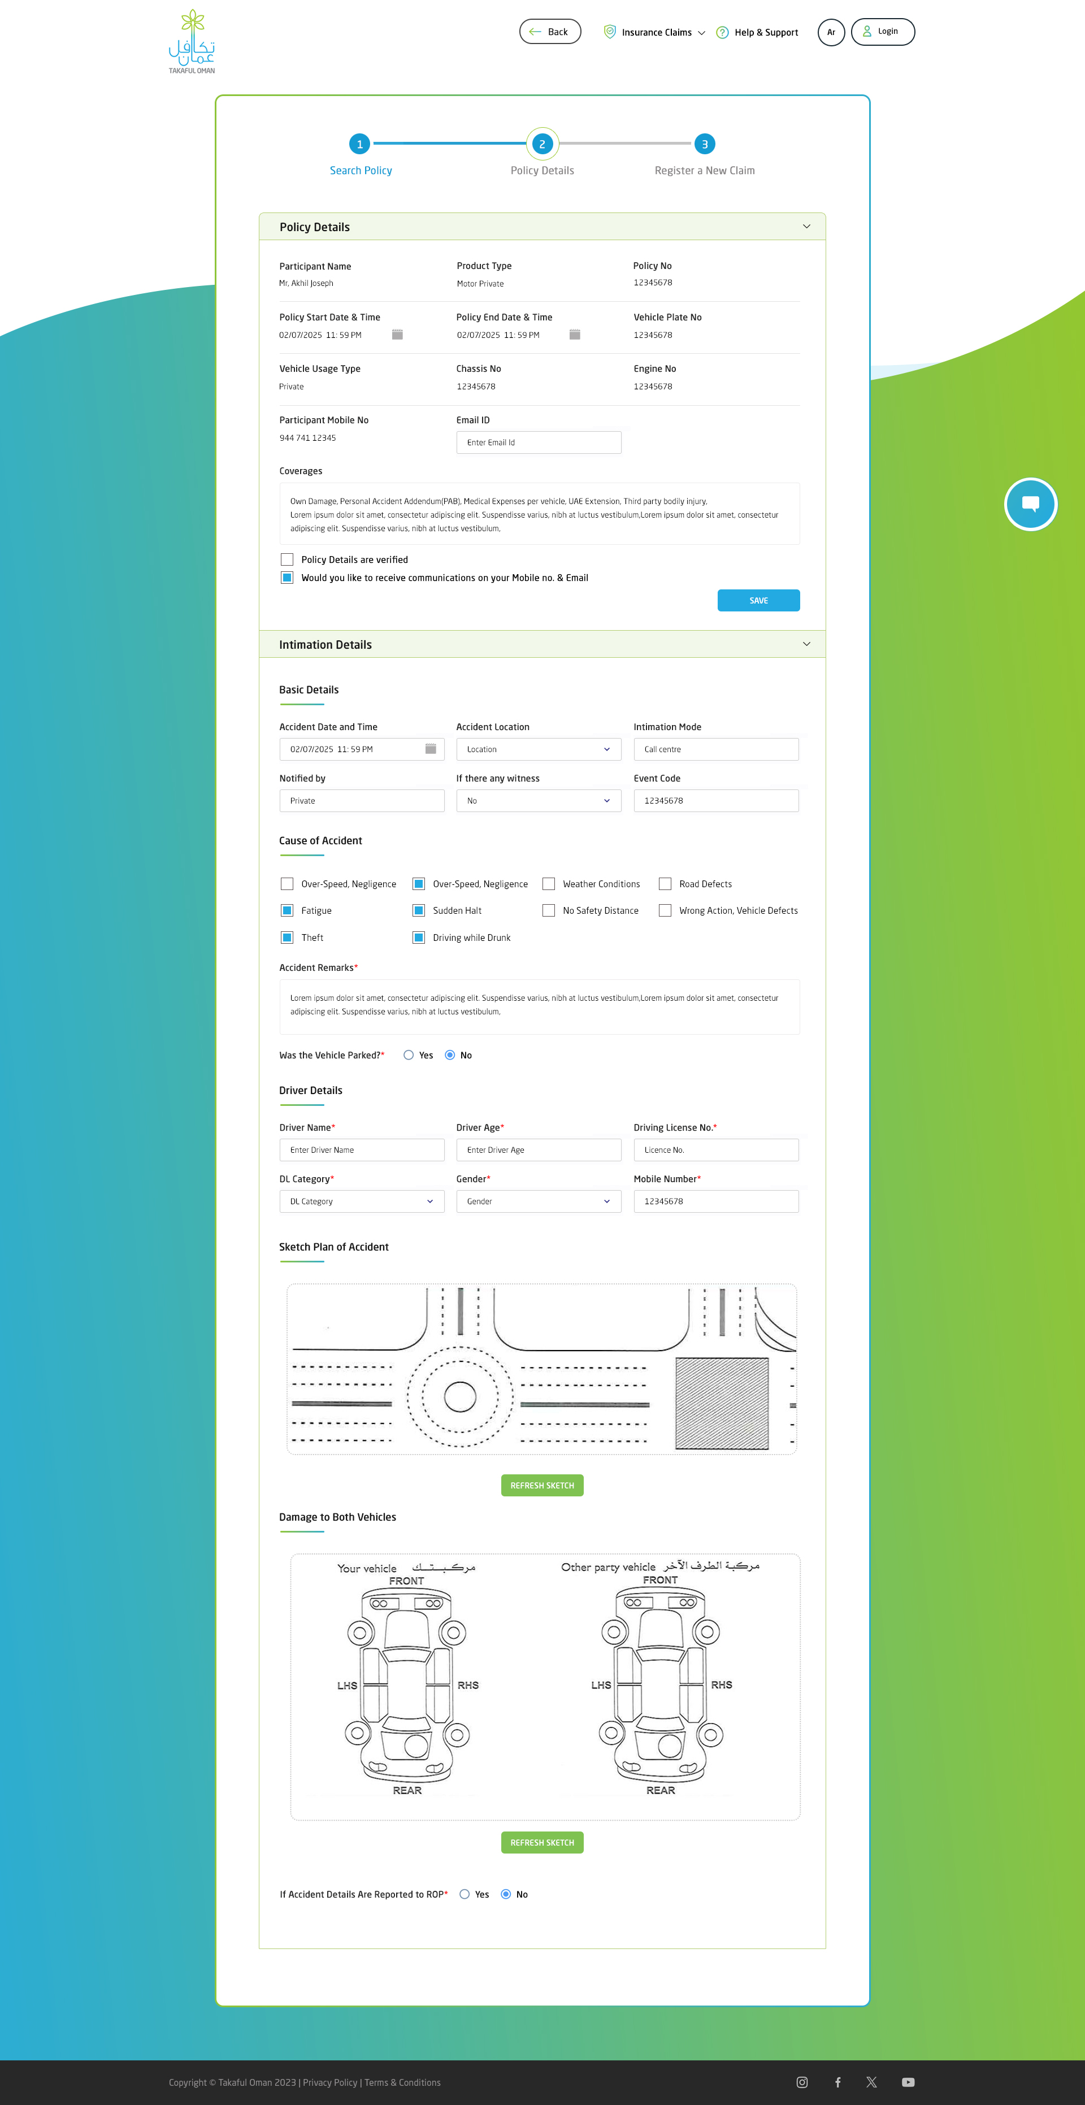Open the Facebook footer icon
Image resolution: width=1085 pixels, height=2105 pixels.
pyautogui.click(x=837, y=2082)
